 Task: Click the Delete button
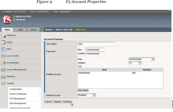click(85, 90)
